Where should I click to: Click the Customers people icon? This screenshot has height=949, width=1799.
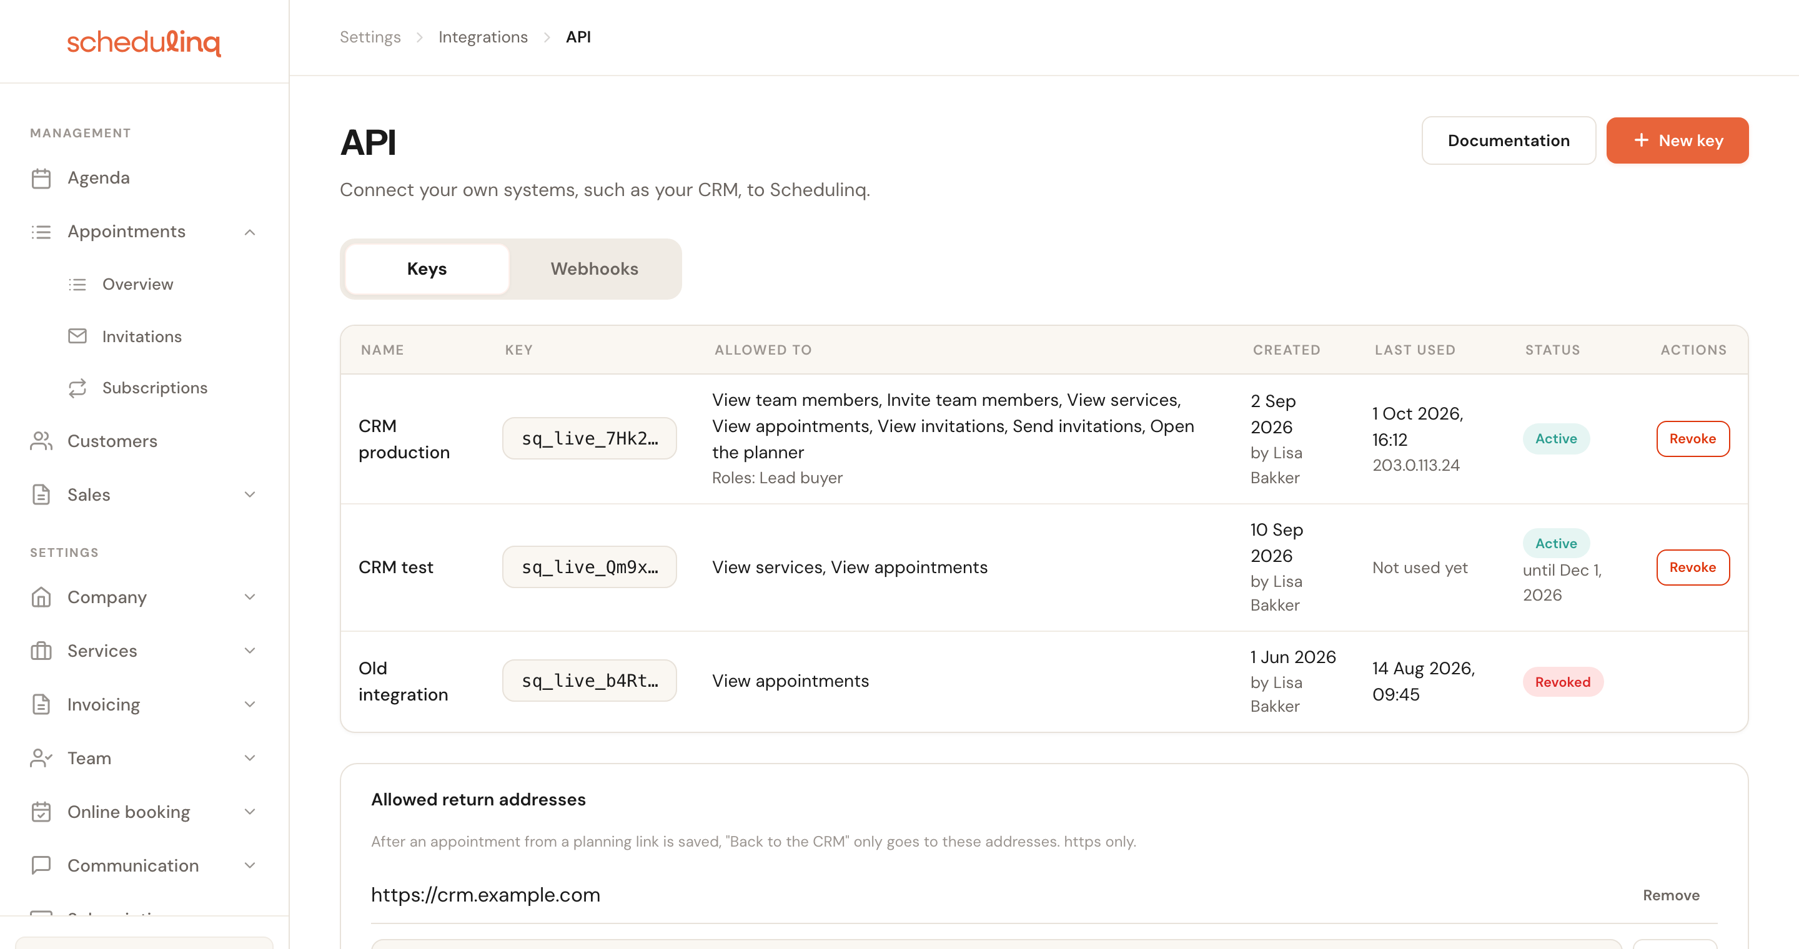41,441
